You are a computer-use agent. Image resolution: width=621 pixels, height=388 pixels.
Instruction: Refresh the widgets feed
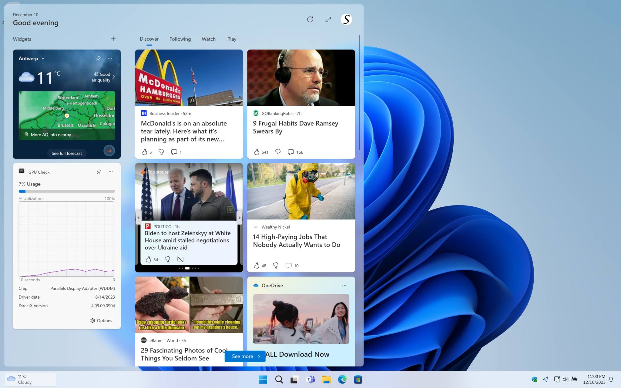point(310,19)
